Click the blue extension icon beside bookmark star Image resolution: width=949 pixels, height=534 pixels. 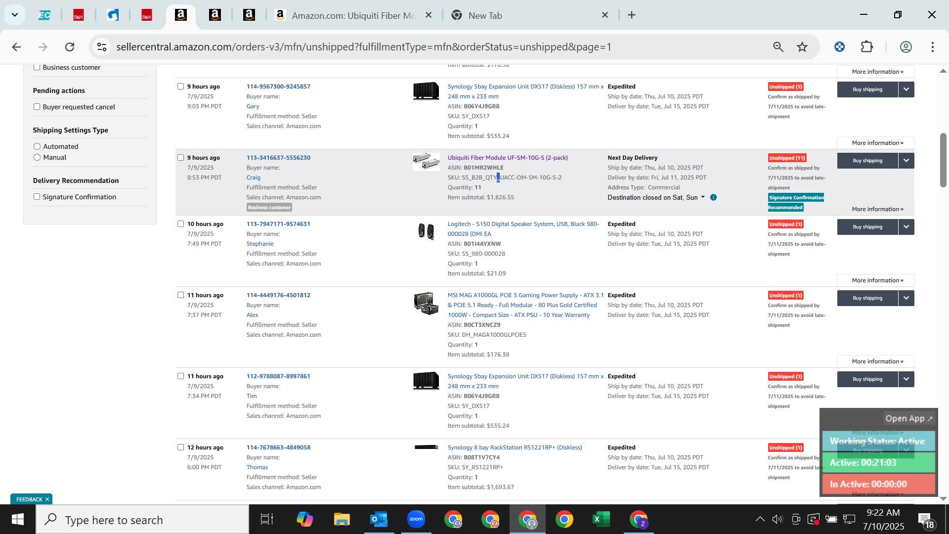pos(839,47)
